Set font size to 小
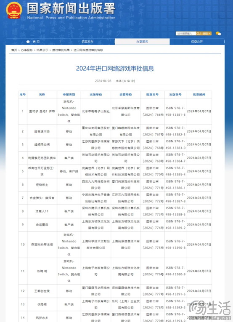This screenshot has width=233, height=322. (x=132, y=81)
